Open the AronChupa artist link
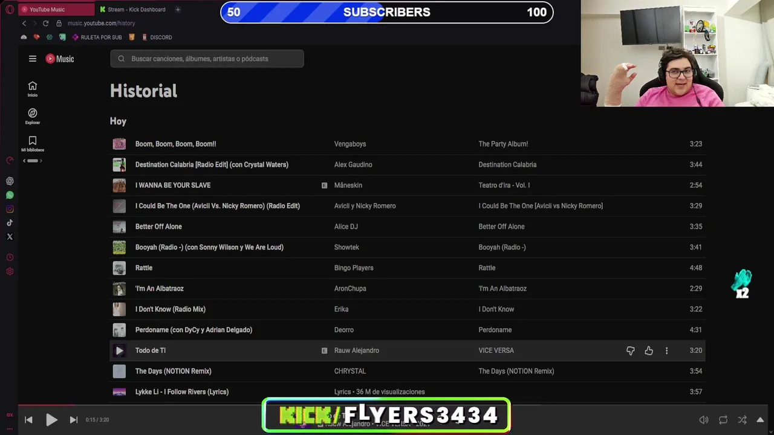 (x=350, y=288)
